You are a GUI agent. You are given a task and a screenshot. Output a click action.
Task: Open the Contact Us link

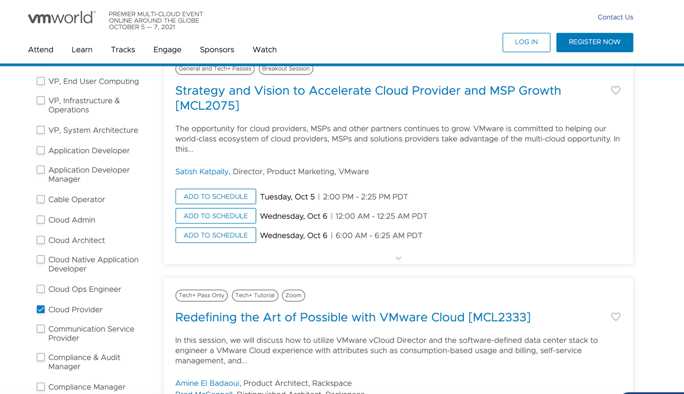[615, 17]
